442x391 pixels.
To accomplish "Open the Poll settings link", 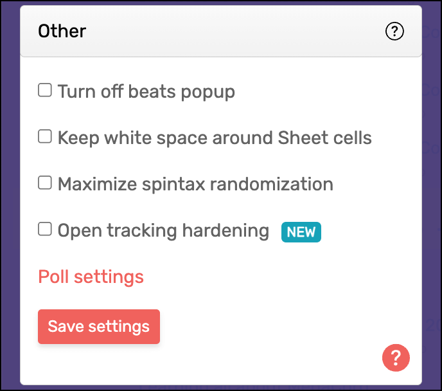I will [91, 277].
